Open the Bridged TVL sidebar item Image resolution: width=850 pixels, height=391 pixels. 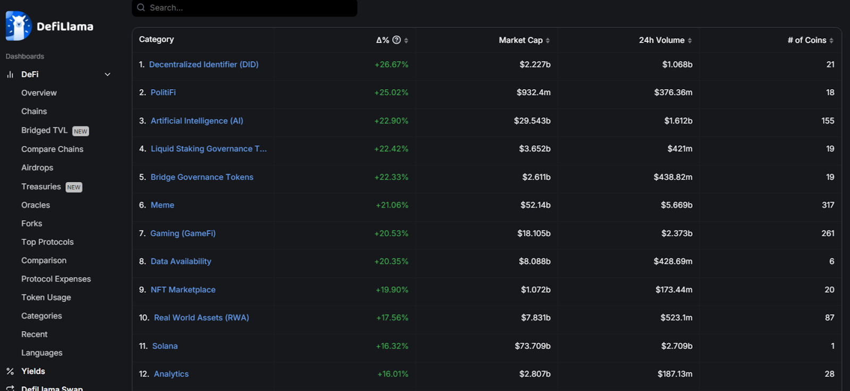pyautogui.click(x=44, y=131)
